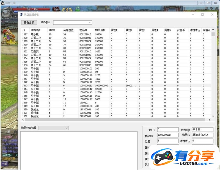
Task: Click the 属性3 column header
Action: point(144,30)
